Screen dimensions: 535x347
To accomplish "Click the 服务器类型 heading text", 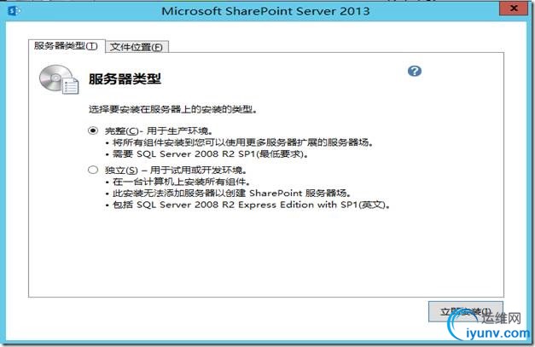I will [125, 78].
